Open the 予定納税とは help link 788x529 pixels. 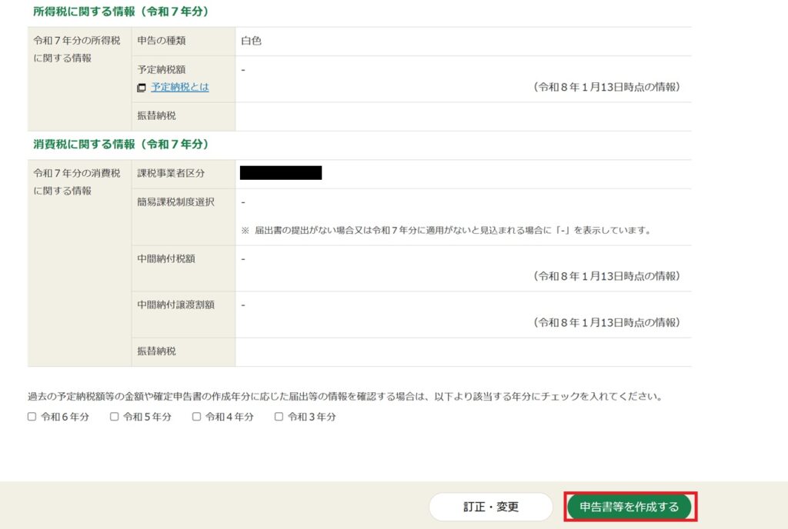tap(179, 88)
